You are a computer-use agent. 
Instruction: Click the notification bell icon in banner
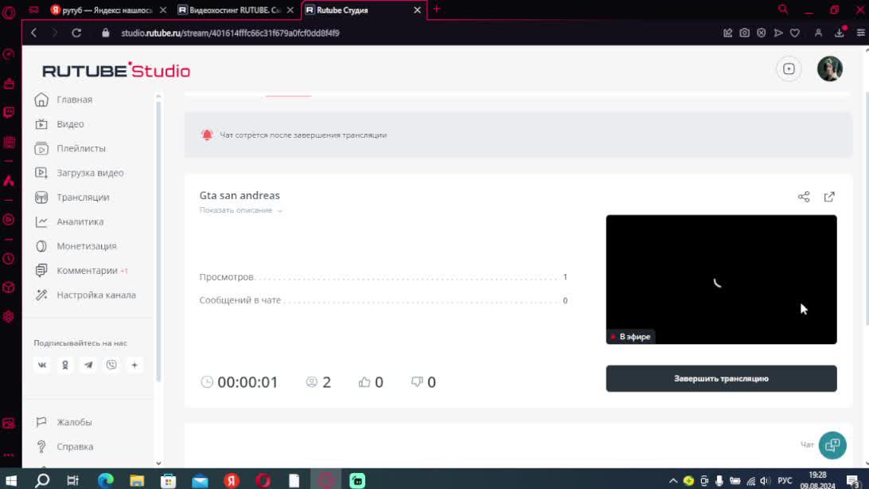pos(207,135)
